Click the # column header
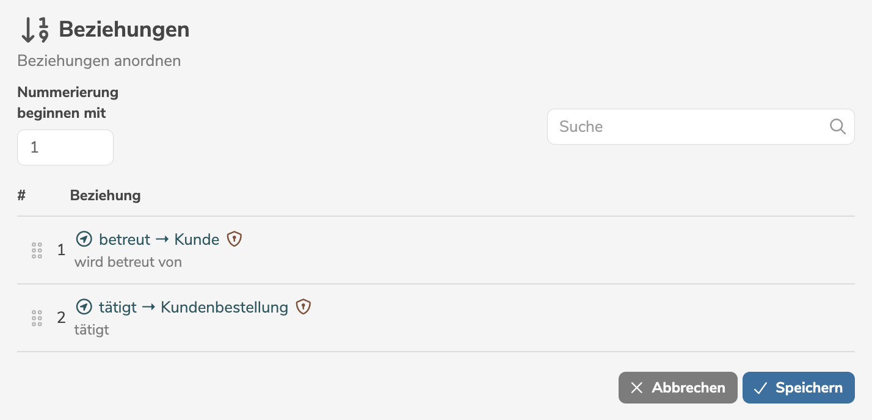The image size is (872, 420). pos(21,195)
